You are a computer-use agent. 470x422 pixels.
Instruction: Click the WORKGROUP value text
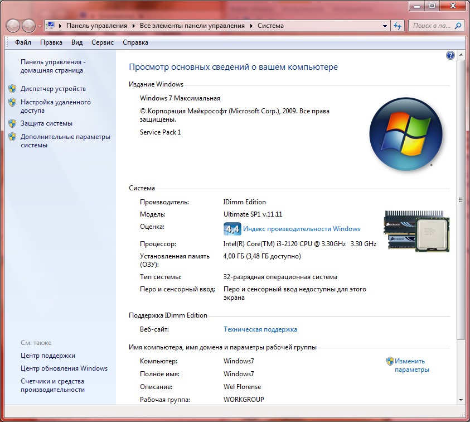click(244, 400)
